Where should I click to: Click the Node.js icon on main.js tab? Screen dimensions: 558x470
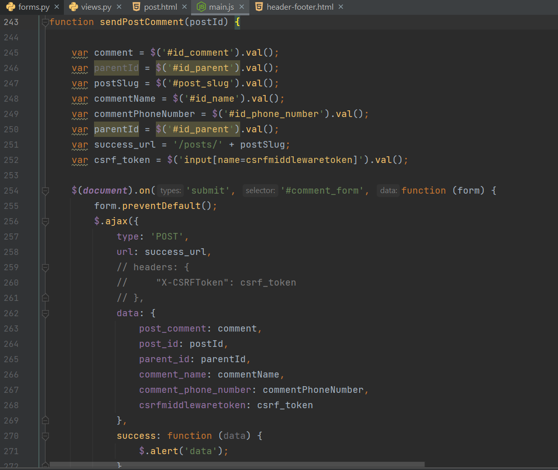point(201,7)
